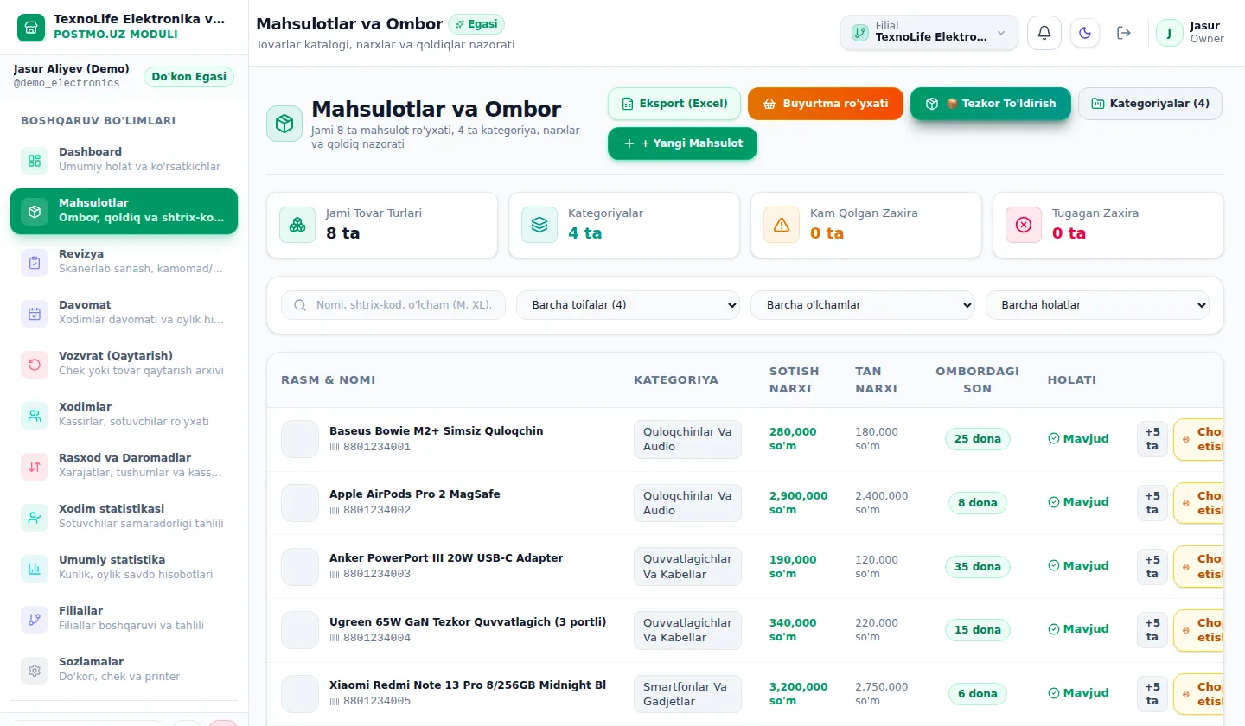This screenshot has height=726, width=1245.
Task: Click the Kategoriyalar layers card icon
Action: 539,225
